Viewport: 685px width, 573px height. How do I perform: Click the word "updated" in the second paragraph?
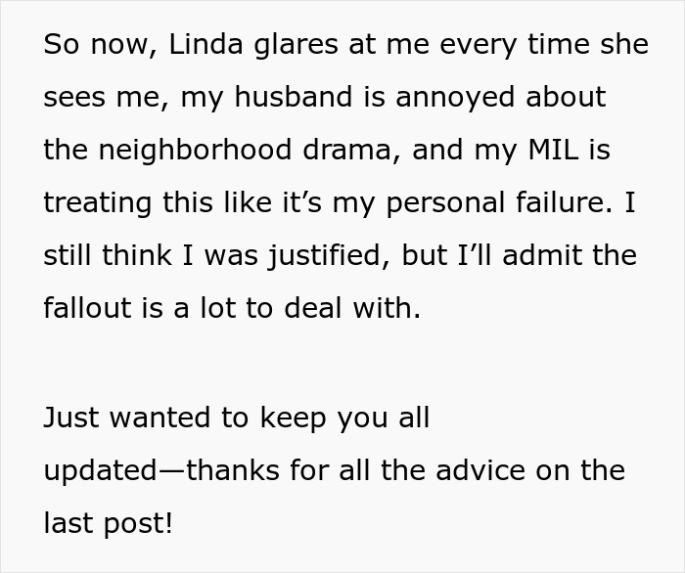[101, 470]
